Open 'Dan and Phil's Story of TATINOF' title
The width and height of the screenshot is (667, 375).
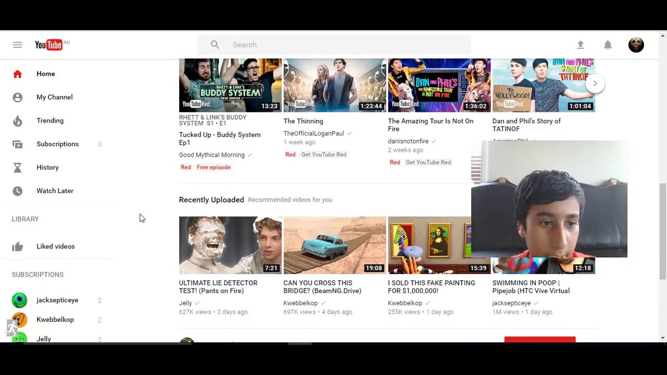[x=526, y=125]
